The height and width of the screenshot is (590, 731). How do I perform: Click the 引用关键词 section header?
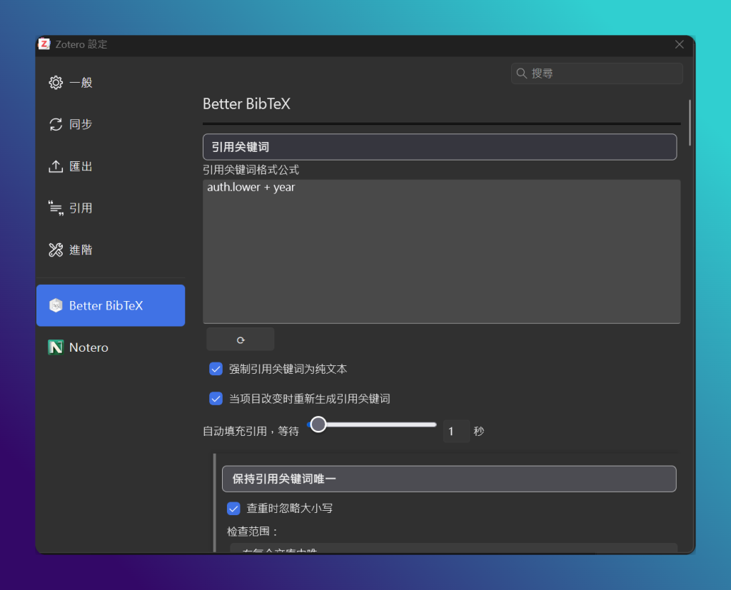[x=440, y=147]
